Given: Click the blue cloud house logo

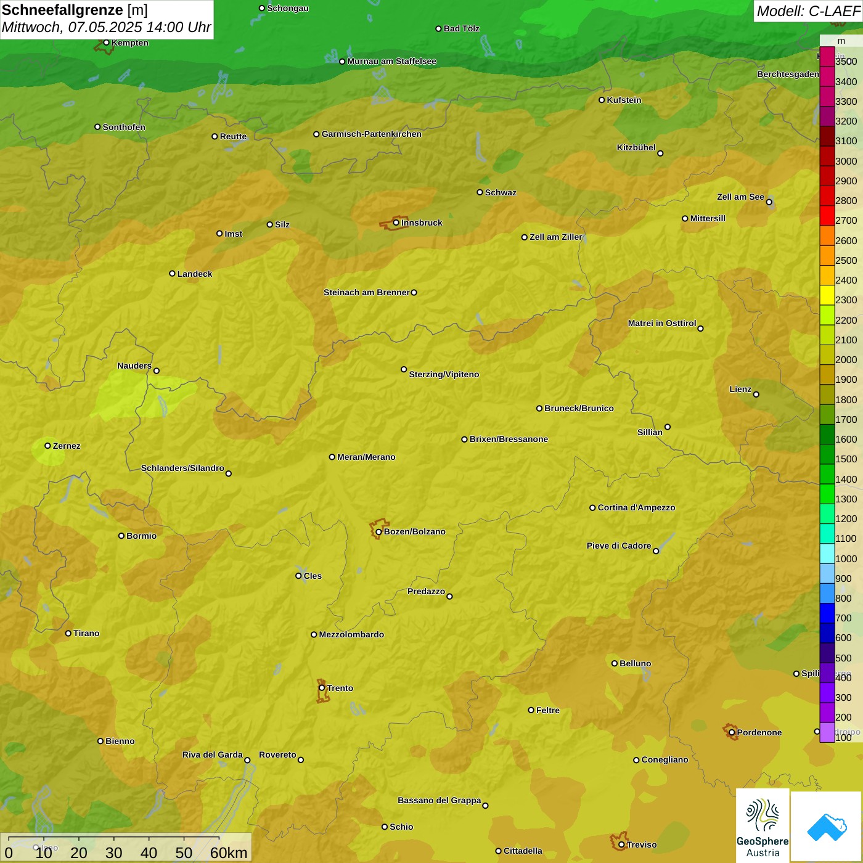Looking at the screenshot, I should 827,827.
